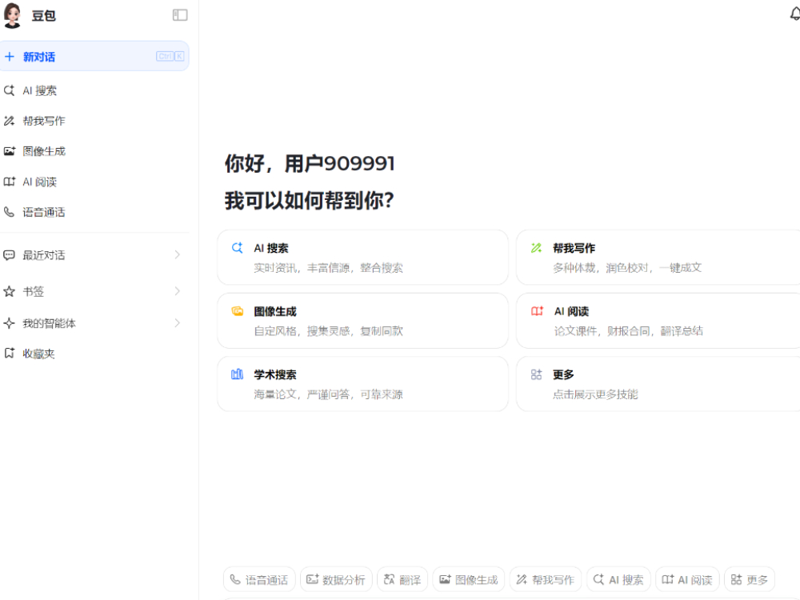This screenshot has width=800, height=600.
Task: Click the 学术搜索 card chart icon
Action: tap(238, 374)
